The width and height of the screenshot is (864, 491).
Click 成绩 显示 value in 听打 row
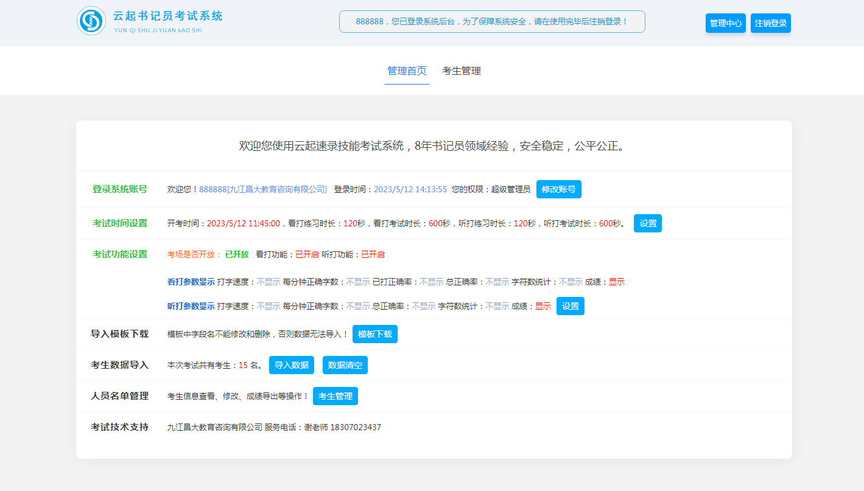pos(543,306)
